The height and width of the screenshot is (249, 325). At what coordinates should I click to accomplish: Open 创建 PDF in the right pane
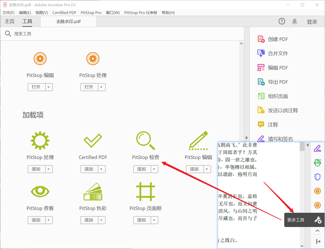tap(273, 39)
